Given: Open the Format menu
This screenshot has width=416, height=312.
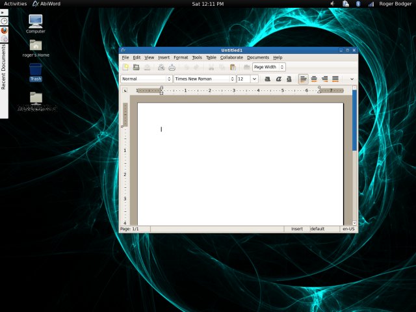Looking at the screenshot, I should click(181, 57).
